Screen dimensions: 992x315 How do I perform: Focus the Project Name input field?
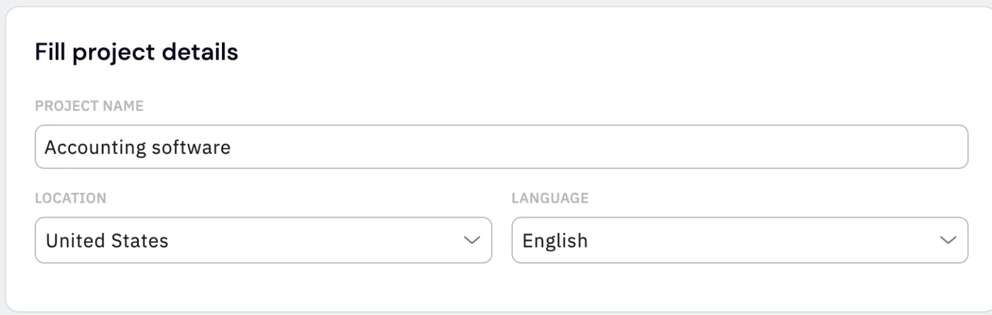pos(502,147)
